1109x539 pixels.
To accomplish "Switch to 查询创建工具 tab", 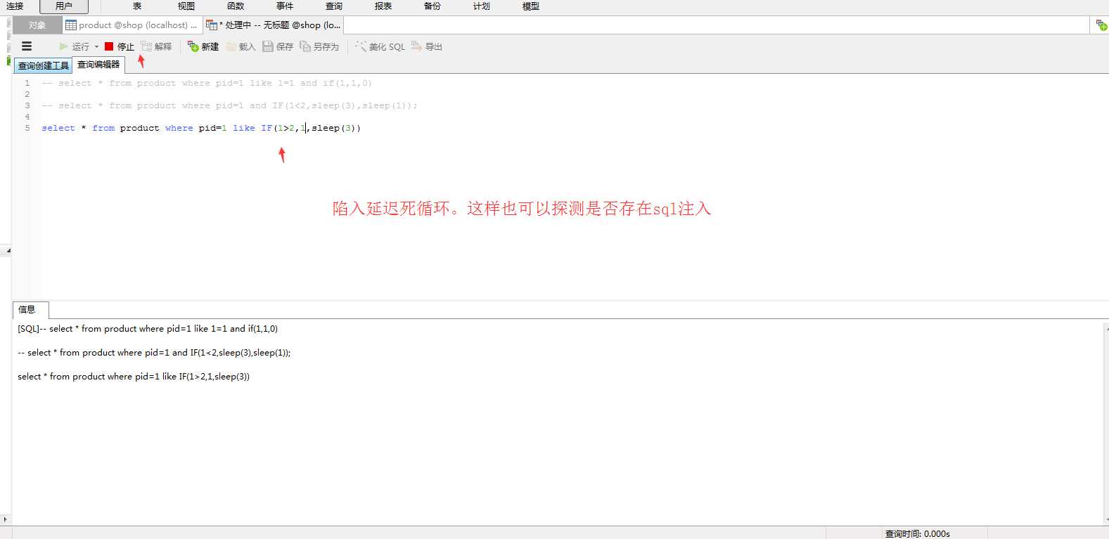I will click(x=44, y=65).
